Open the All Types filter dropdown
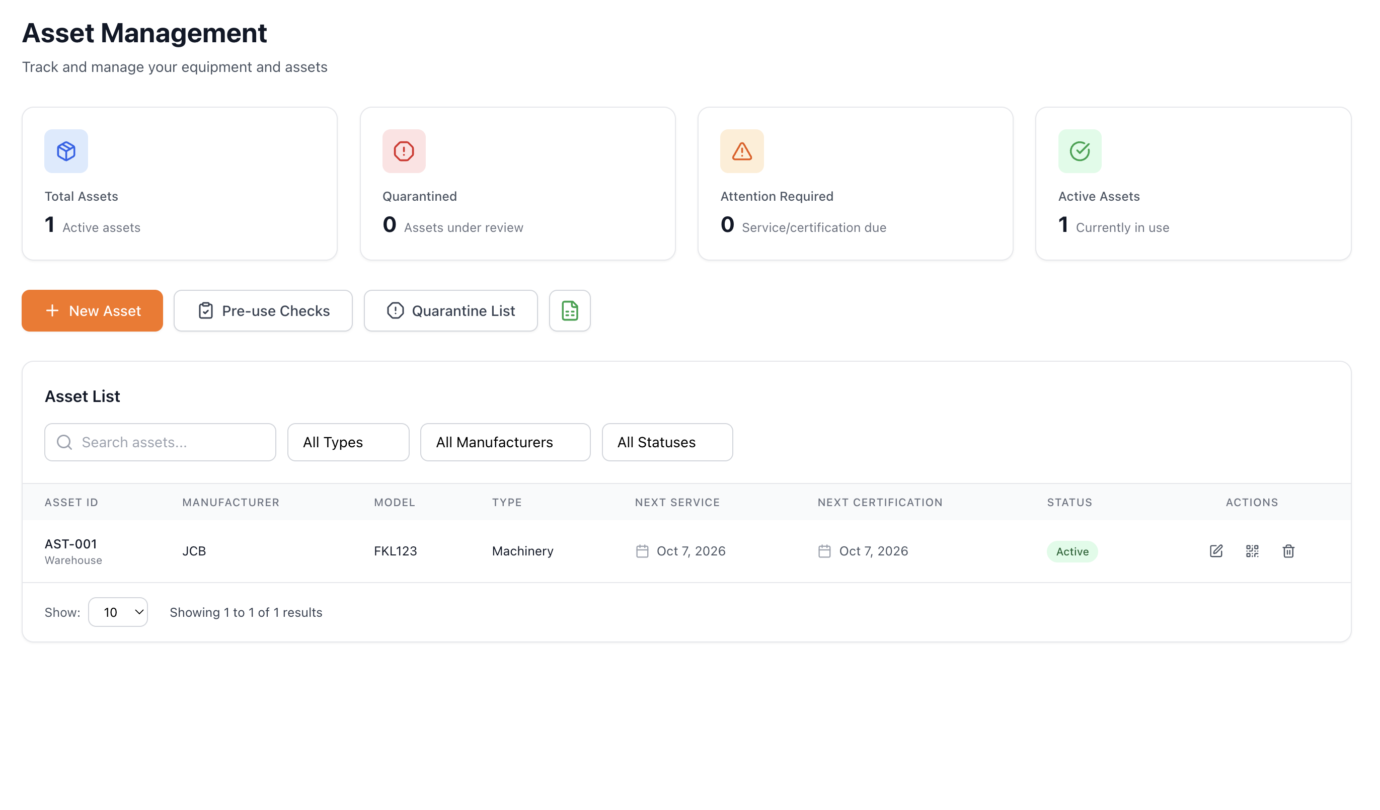The width and height of the screenshot is (1380, 810). (x=348, y=442)
